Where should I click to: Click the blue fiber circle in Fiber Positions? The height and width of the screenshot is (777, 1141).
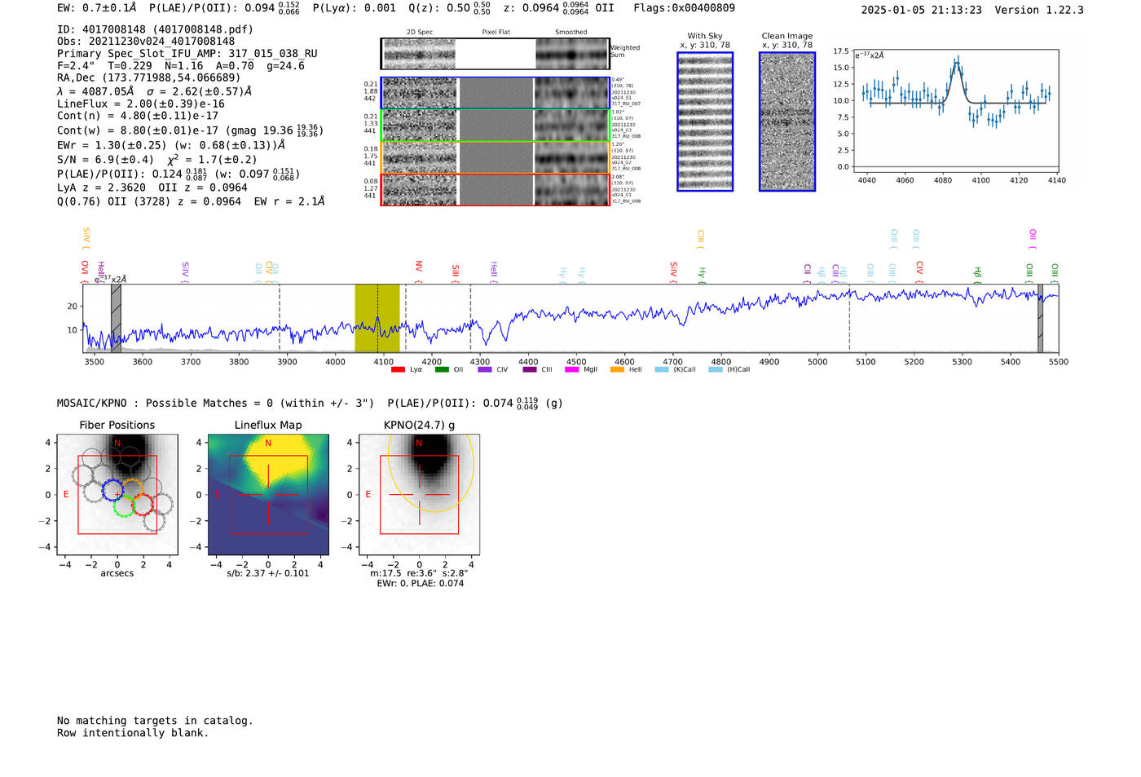(x=112, y=490)
